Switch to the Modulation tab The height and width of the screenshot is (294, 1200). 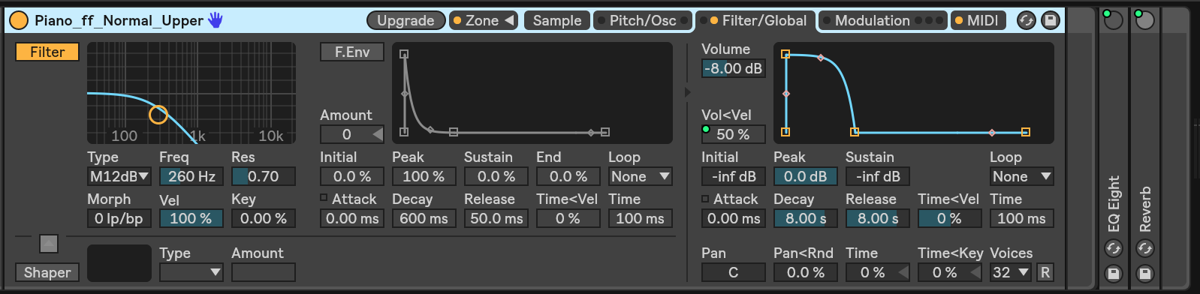pos(882,20)
